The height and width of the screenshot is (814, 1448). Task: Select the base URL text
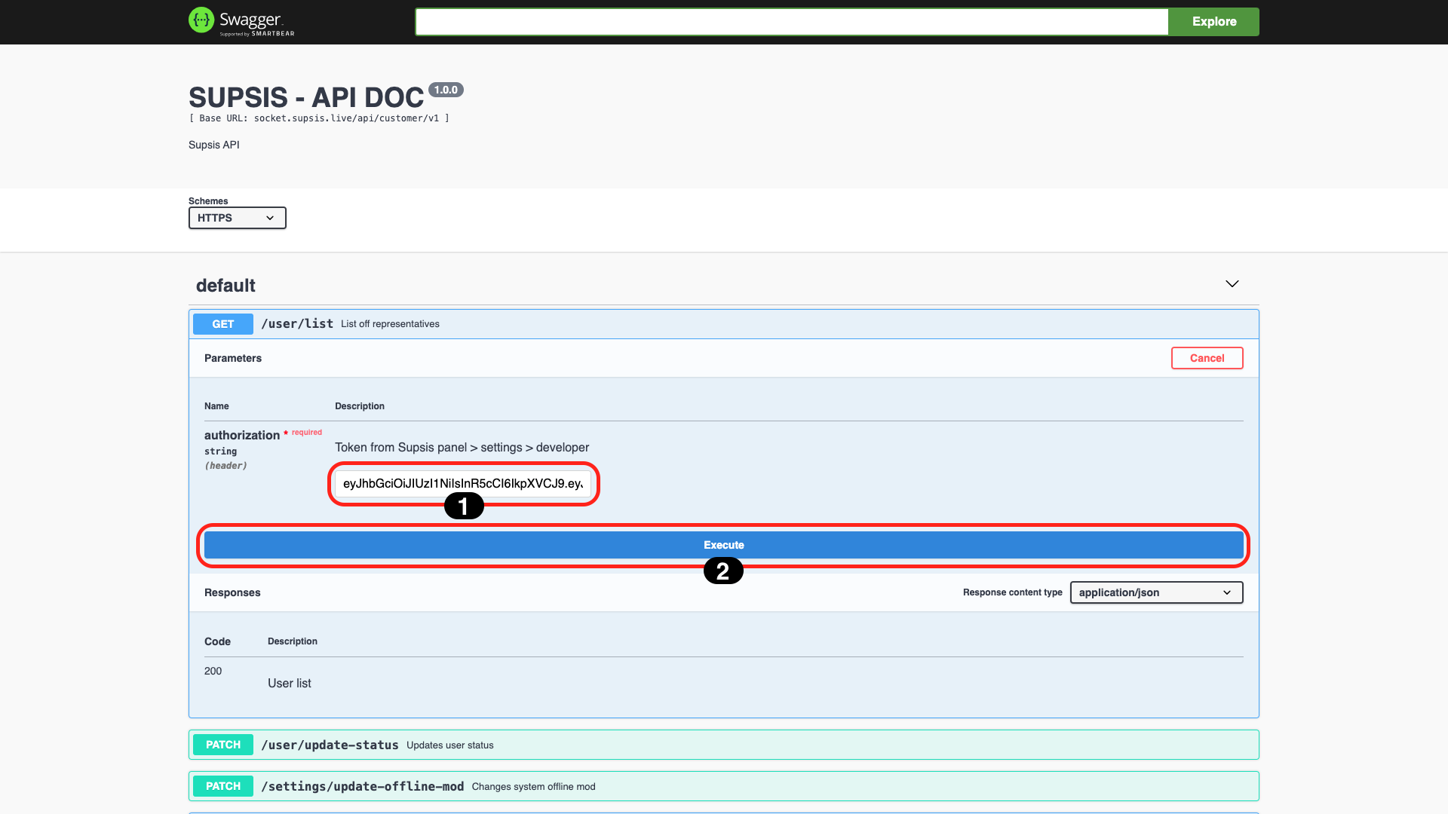point(319,118)
